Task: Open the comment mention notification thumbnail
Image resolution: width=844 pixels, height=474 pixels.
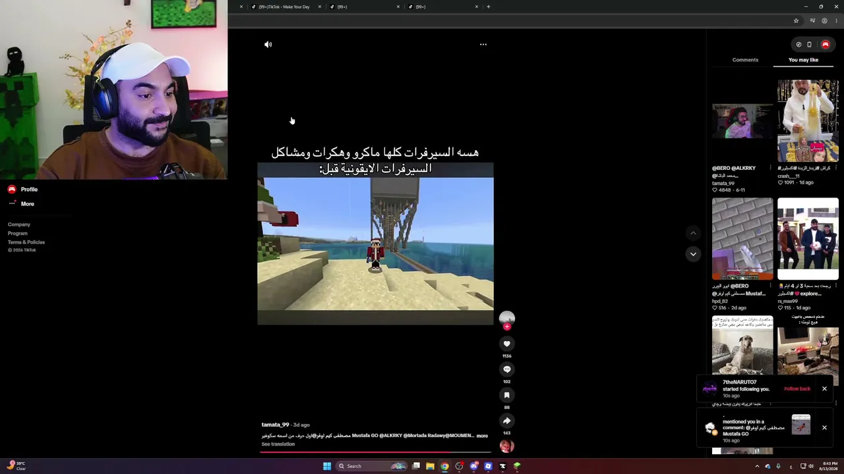Action: tap(801, 425)
